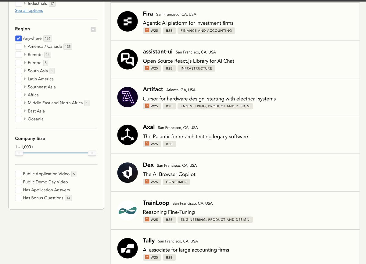The image size is (366, 264).
Task: Check the Southeast Asia checkbox
Action: [x=18, y=87]
